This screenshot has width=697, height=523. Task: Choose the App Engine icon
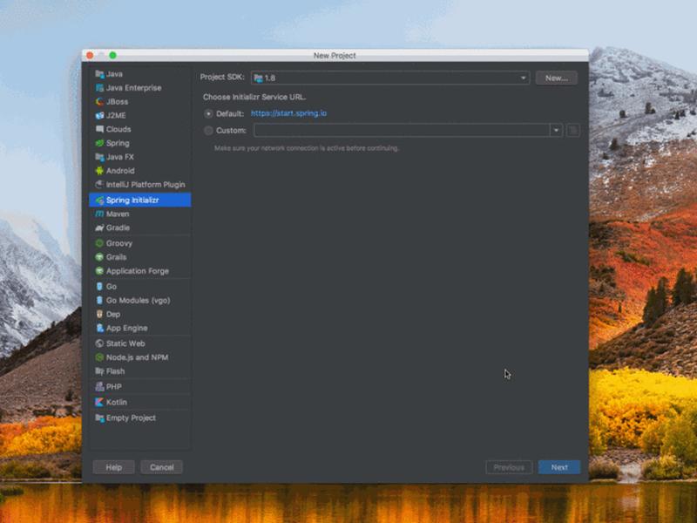tap(99, 328)
